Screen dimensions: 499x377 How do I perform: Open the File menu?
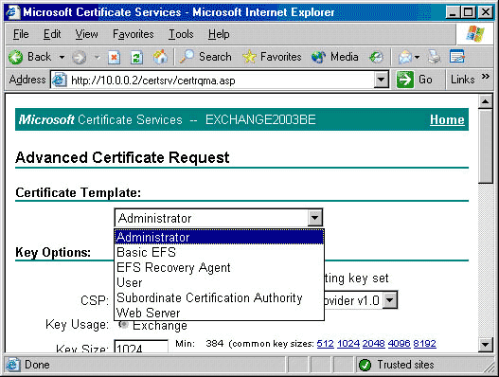click(x=21, y=34)
